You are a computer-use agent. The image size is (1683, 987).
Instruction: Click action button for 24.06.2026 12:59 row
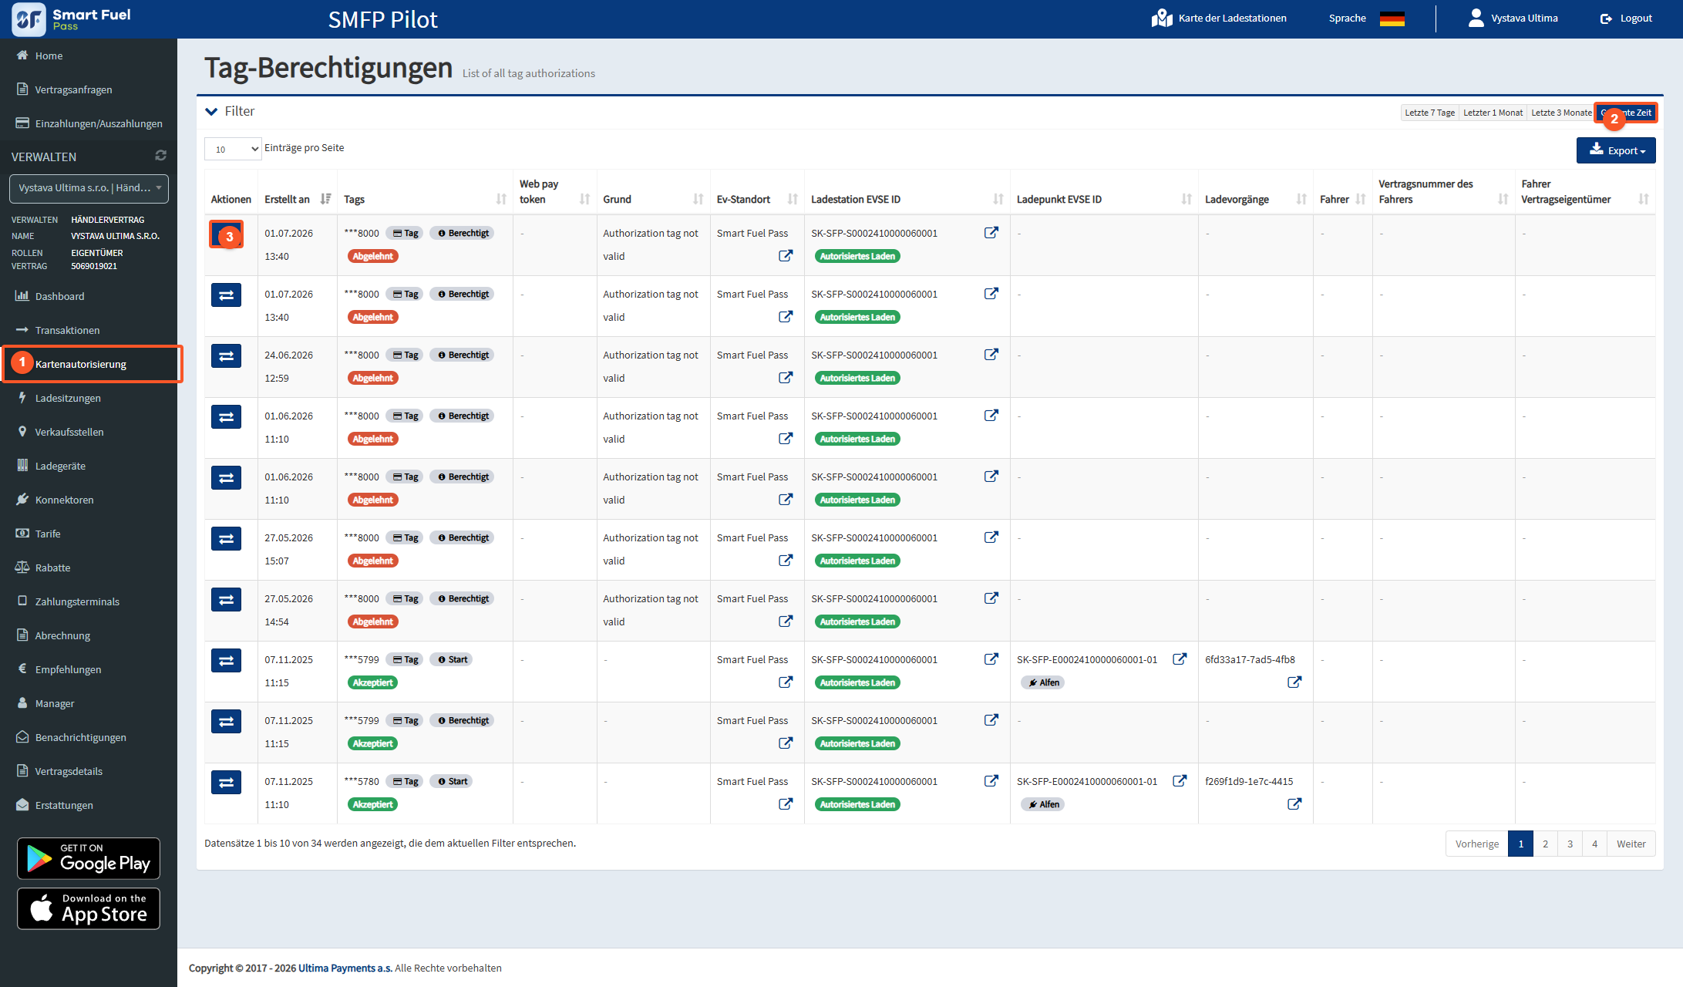pyautogui.click(x=226, y=356)
